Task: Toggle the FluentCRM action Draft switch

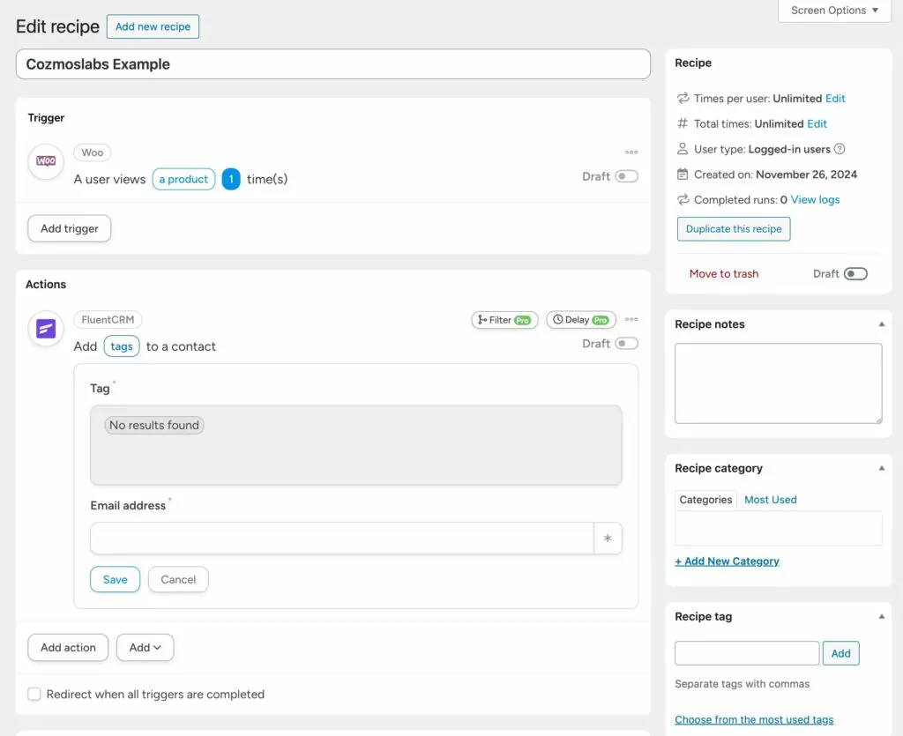Action: (x=627, y=344)
